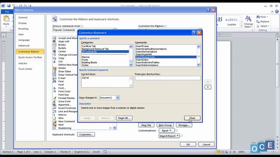The image size is (280, 157).
Task: Open Change Styles in Word ribbon
Action: click(x=248, y=21)
